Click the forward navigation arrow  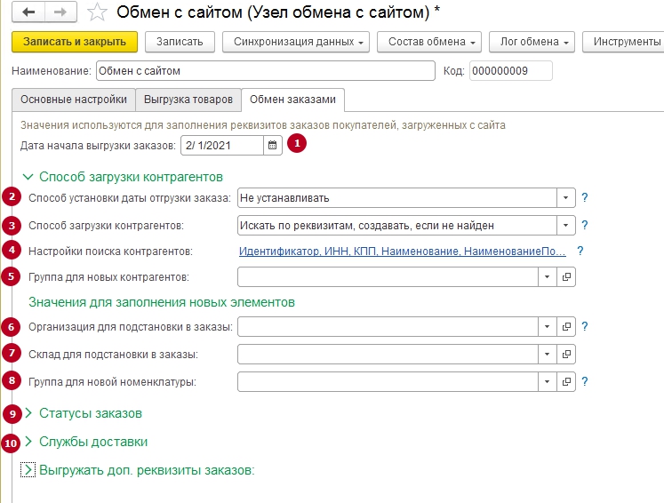tap(60, 12)
